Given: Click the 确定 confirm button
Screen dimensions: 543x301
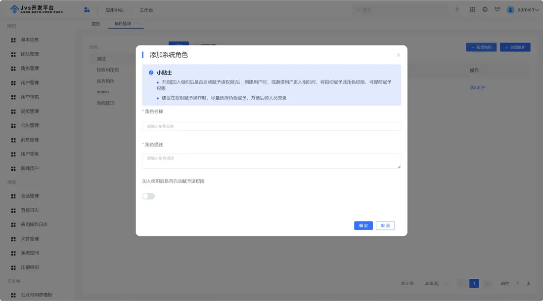Looking at the screenshot, I should click(363, 226).
